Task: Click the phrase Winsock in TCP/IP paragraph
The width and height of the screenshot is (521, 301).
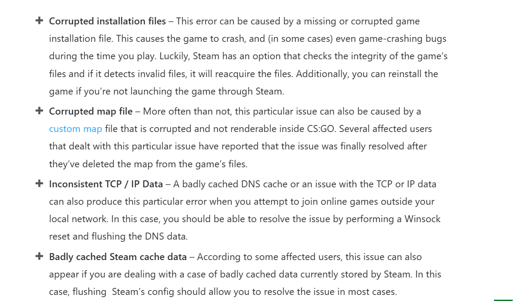Action: tap(422, 219)
